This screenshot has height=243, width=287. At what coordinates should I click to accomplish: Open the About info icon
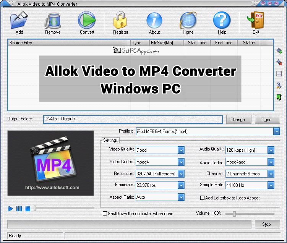(x=154, y=20)
